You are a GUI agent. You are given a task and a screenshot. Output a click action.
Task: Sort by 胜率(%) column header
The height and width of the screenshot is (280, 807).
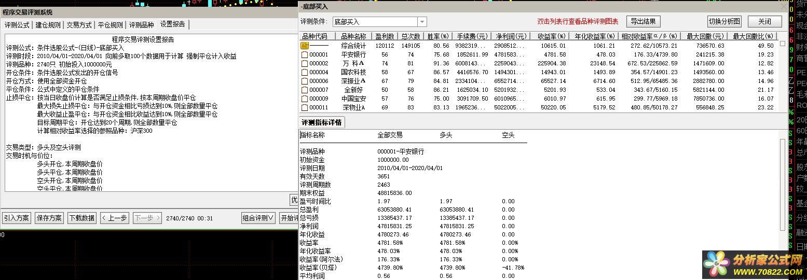[x=437, y=36]
